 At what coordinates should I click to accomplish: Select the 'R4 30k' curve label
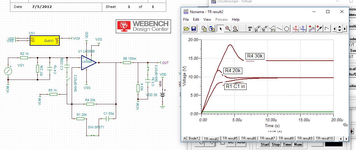[255, 56]
